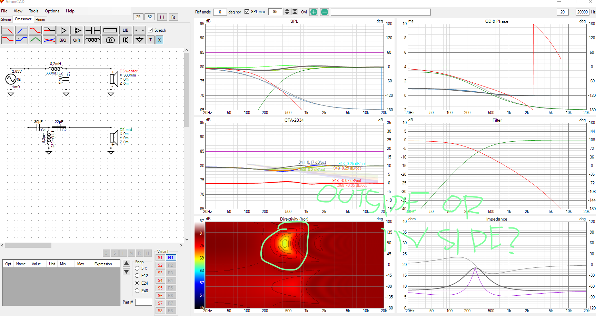This screenshot has width=596, height=316.
Task: Add the red low-shelf filter block
Action: [x=8, y=40]
